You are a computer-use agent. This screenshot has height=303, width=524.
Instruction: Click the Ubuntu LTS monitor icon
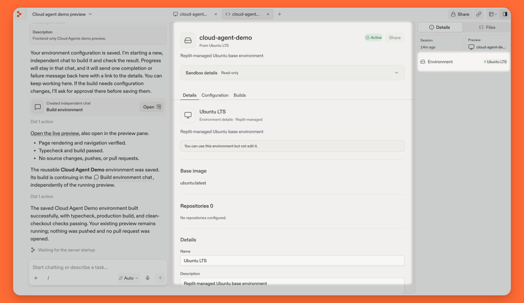point(188,115)
